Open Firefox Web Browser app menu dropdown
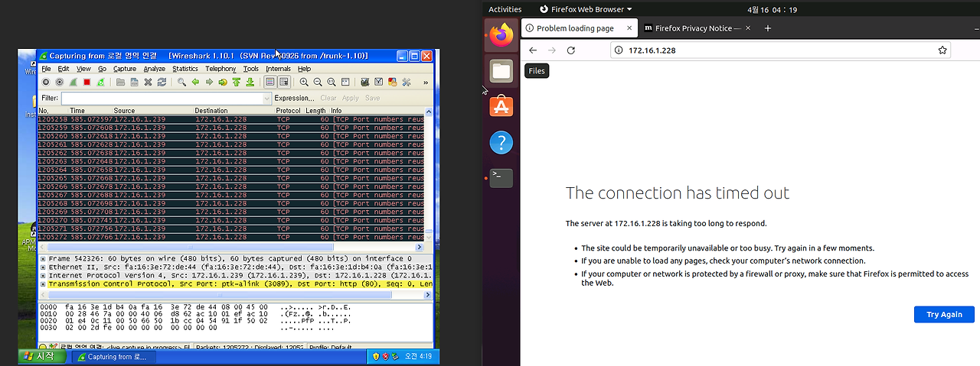This screenshot has width=980, height=366. click(x=586, y=9)
